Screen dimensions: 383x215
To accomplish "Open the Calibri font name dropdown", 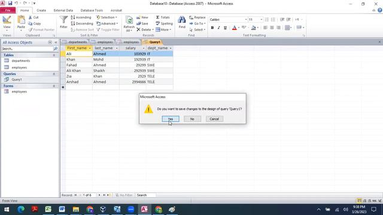I will click(x=246, y=20).
